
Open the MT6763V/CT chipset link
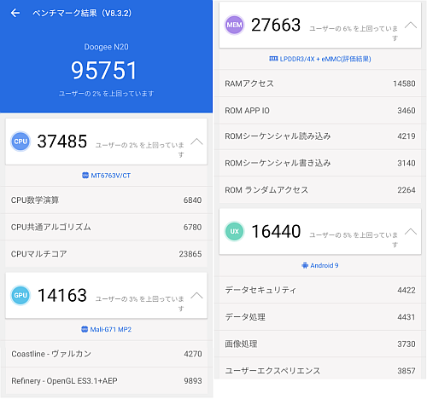click(111, 176)
